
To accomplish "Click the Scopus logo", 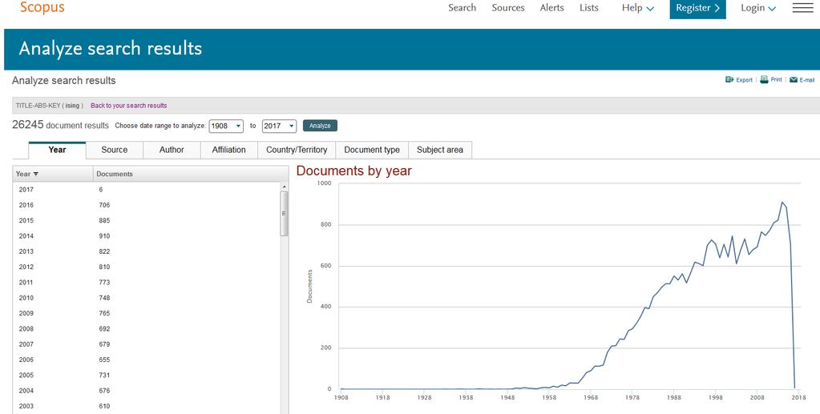I will click(42, 8).
